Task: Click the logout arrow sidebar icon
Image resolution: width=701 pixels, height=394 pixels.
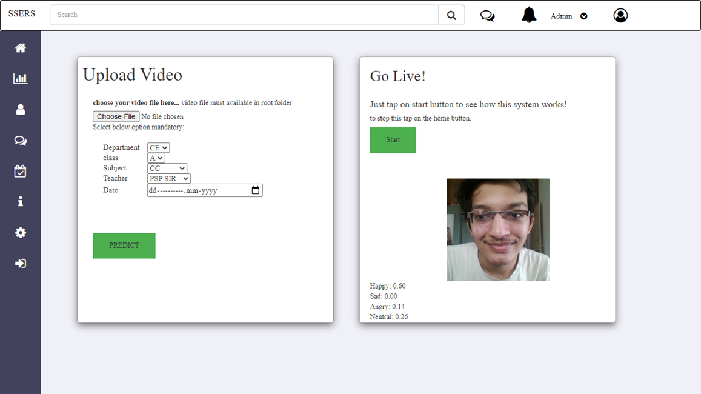Action: click(x=20, y=264)
